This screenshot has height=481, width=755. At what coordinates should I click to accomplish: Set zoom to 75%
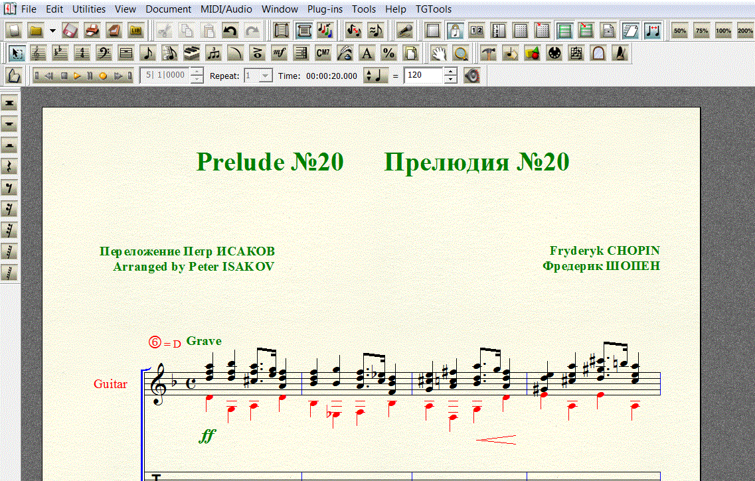pyautogui.click(x=702, y=31)
